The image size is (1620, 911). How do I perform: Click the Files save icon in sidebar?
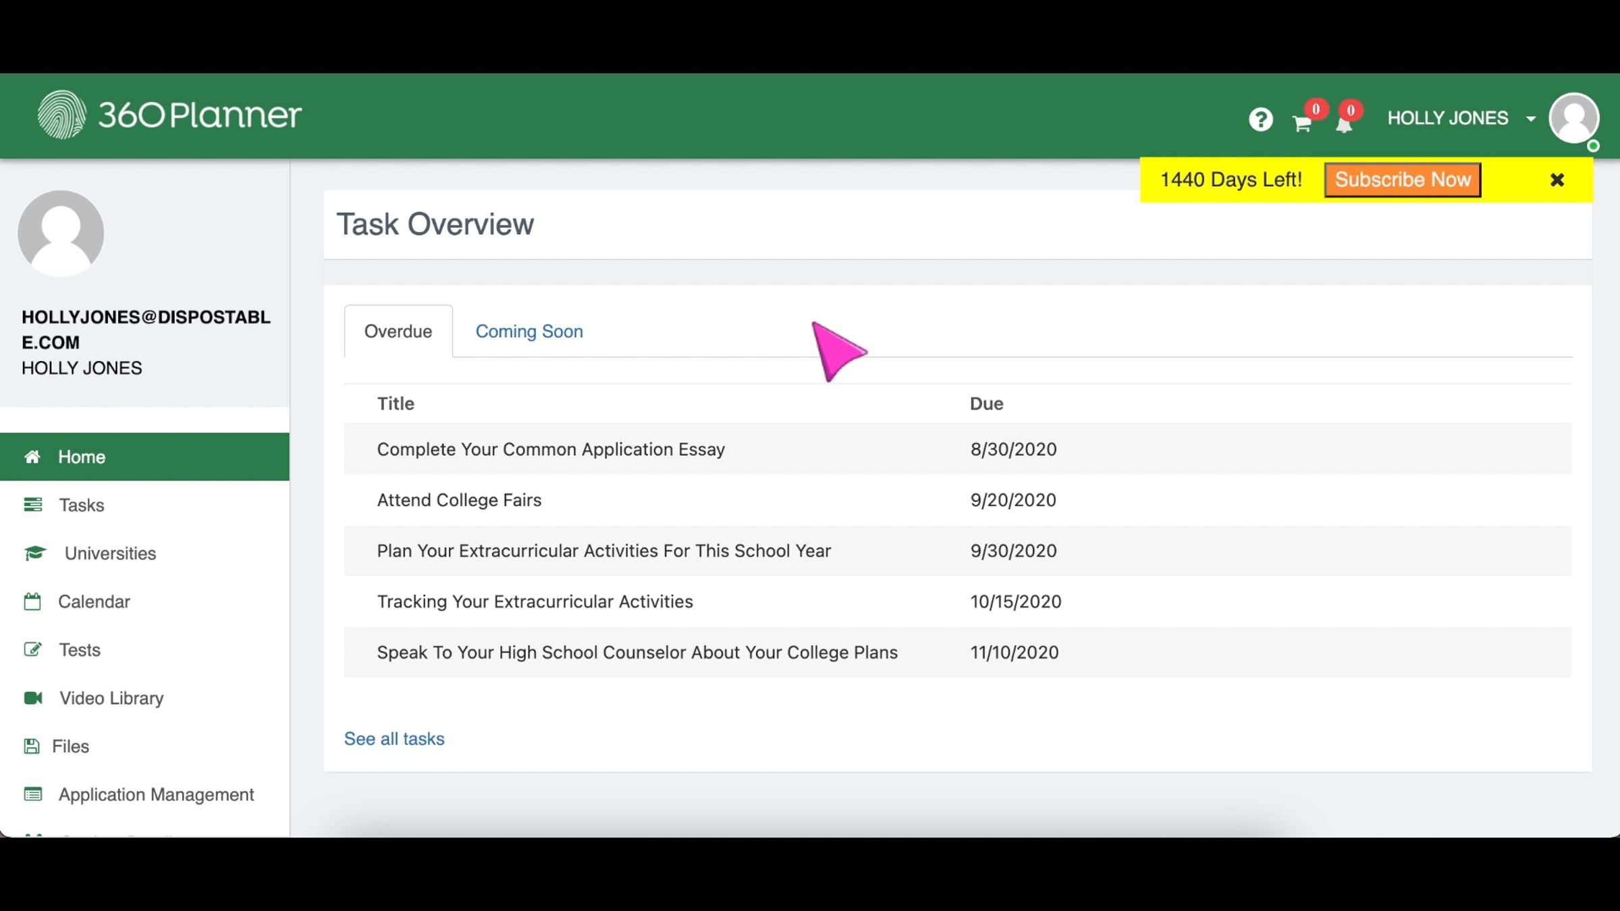(x=31, y=746)
